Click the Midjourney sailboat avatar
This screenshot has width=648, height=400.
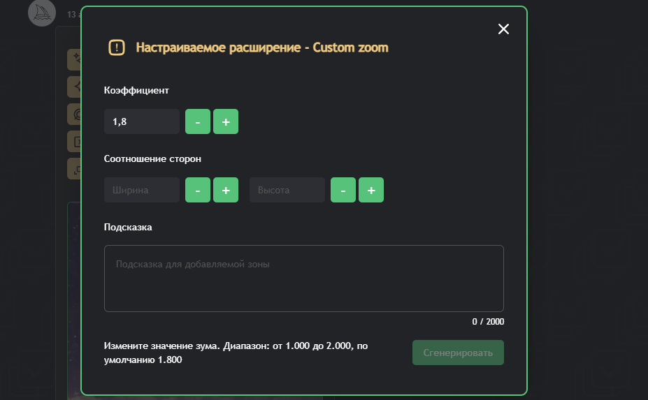[x=41, y=13]
